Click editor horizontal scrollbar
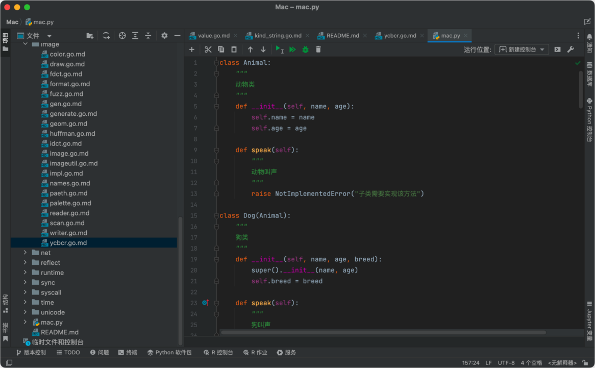The height and width of the screenshot is (368, 595). [383, 332]
